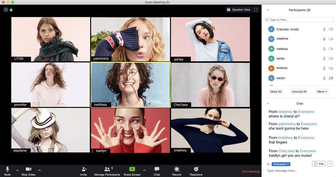Screen dimensions: 336x177
Task: Click CheLtsea sender name in chat
Action: pyautogui.click(x=287, y=151)
